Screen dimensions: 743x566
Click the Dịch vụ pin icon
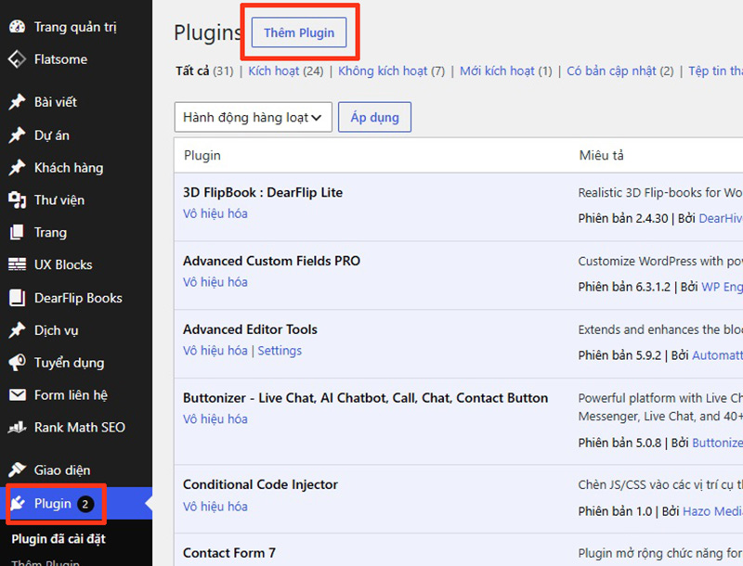tap(17, 330)
